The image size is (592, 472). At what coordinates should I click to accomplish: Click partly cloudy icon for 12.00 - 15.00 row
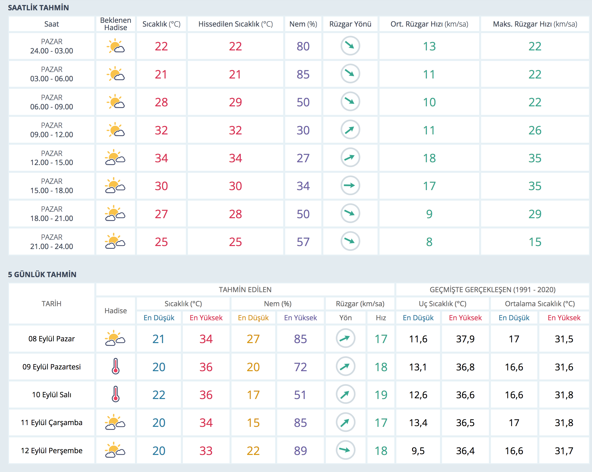click(x=115, y=158)
